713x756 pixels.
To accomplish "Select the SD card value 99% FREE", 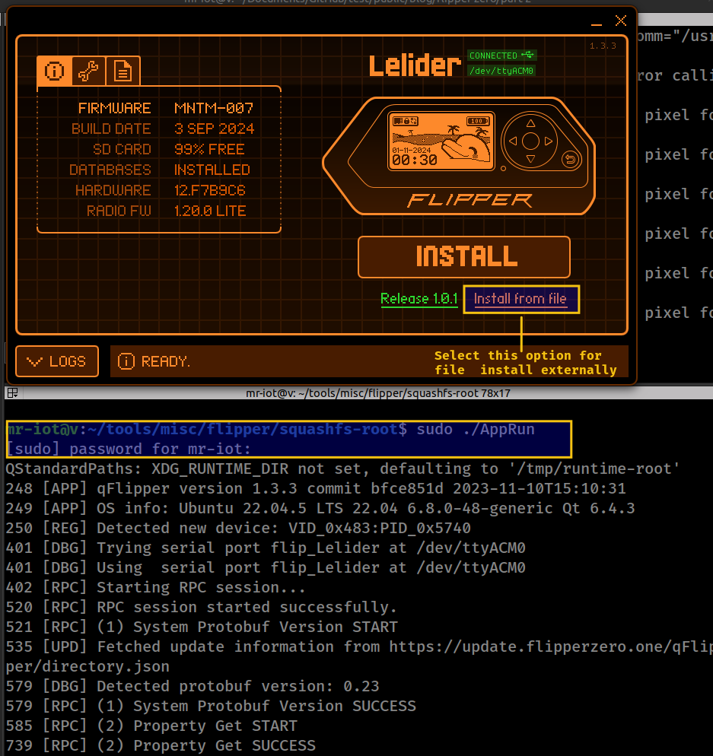I will pos(209,150).
